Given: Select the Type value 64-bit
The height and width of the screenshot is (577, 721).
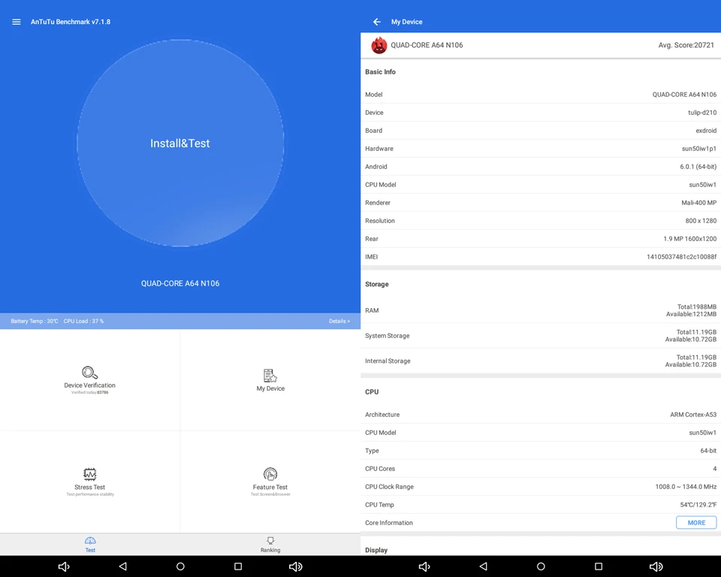Looking at the screenshot, I should tap(708, 451).
